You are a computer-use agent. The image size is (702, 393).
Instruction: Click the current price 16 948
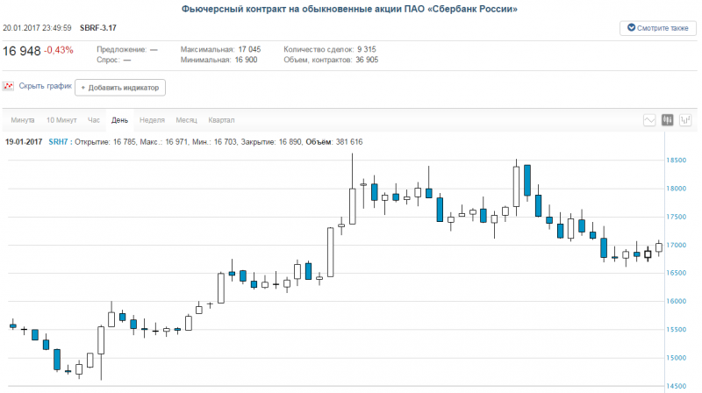point(22,51)
